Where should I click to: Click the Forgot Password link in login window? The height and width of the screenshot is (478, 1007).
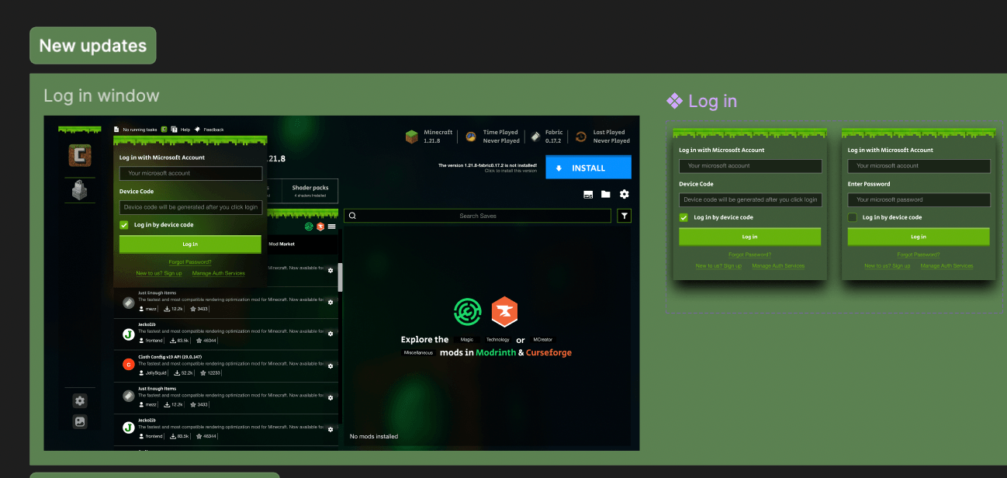[x=189, y=262]
